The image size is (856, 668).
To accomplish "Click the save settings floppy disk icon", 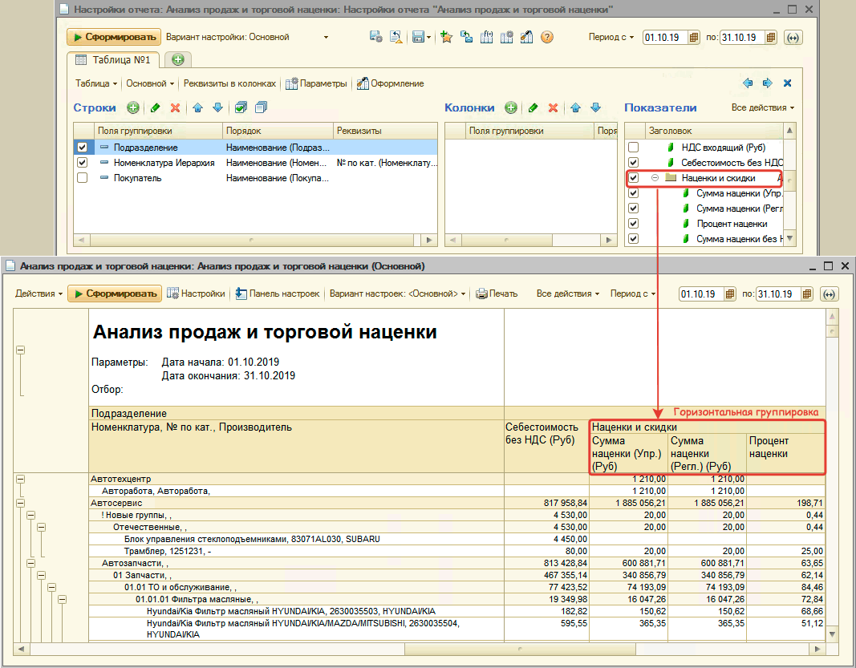I will pyautogui.click(x=418, y=37).
